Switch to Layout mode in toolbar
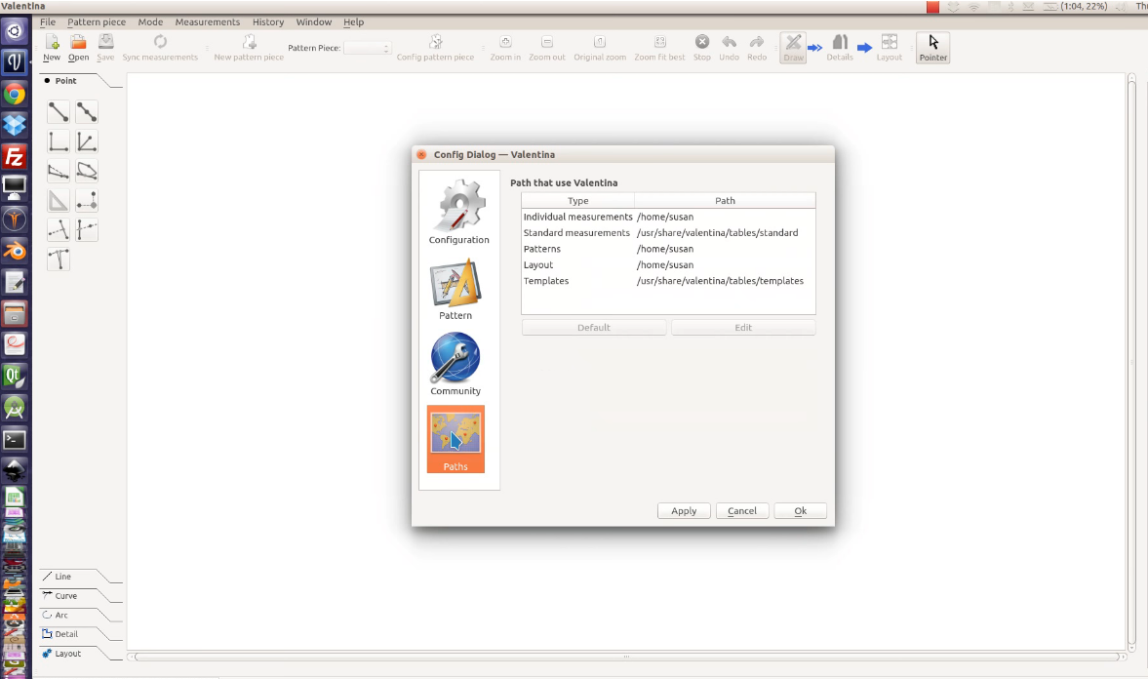This screenshot has height=679, width=1148. point(890,48)
